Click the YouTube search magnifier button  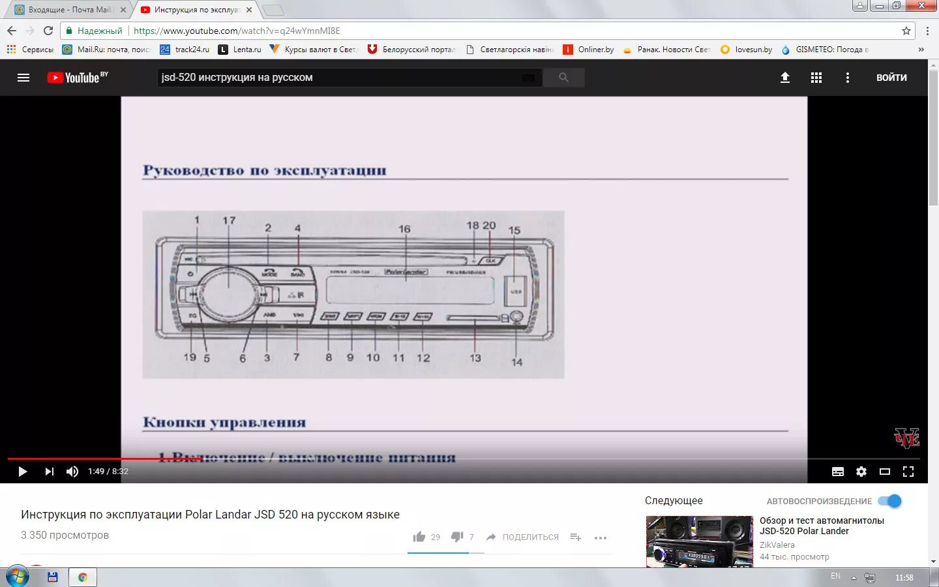pos(563,78)
